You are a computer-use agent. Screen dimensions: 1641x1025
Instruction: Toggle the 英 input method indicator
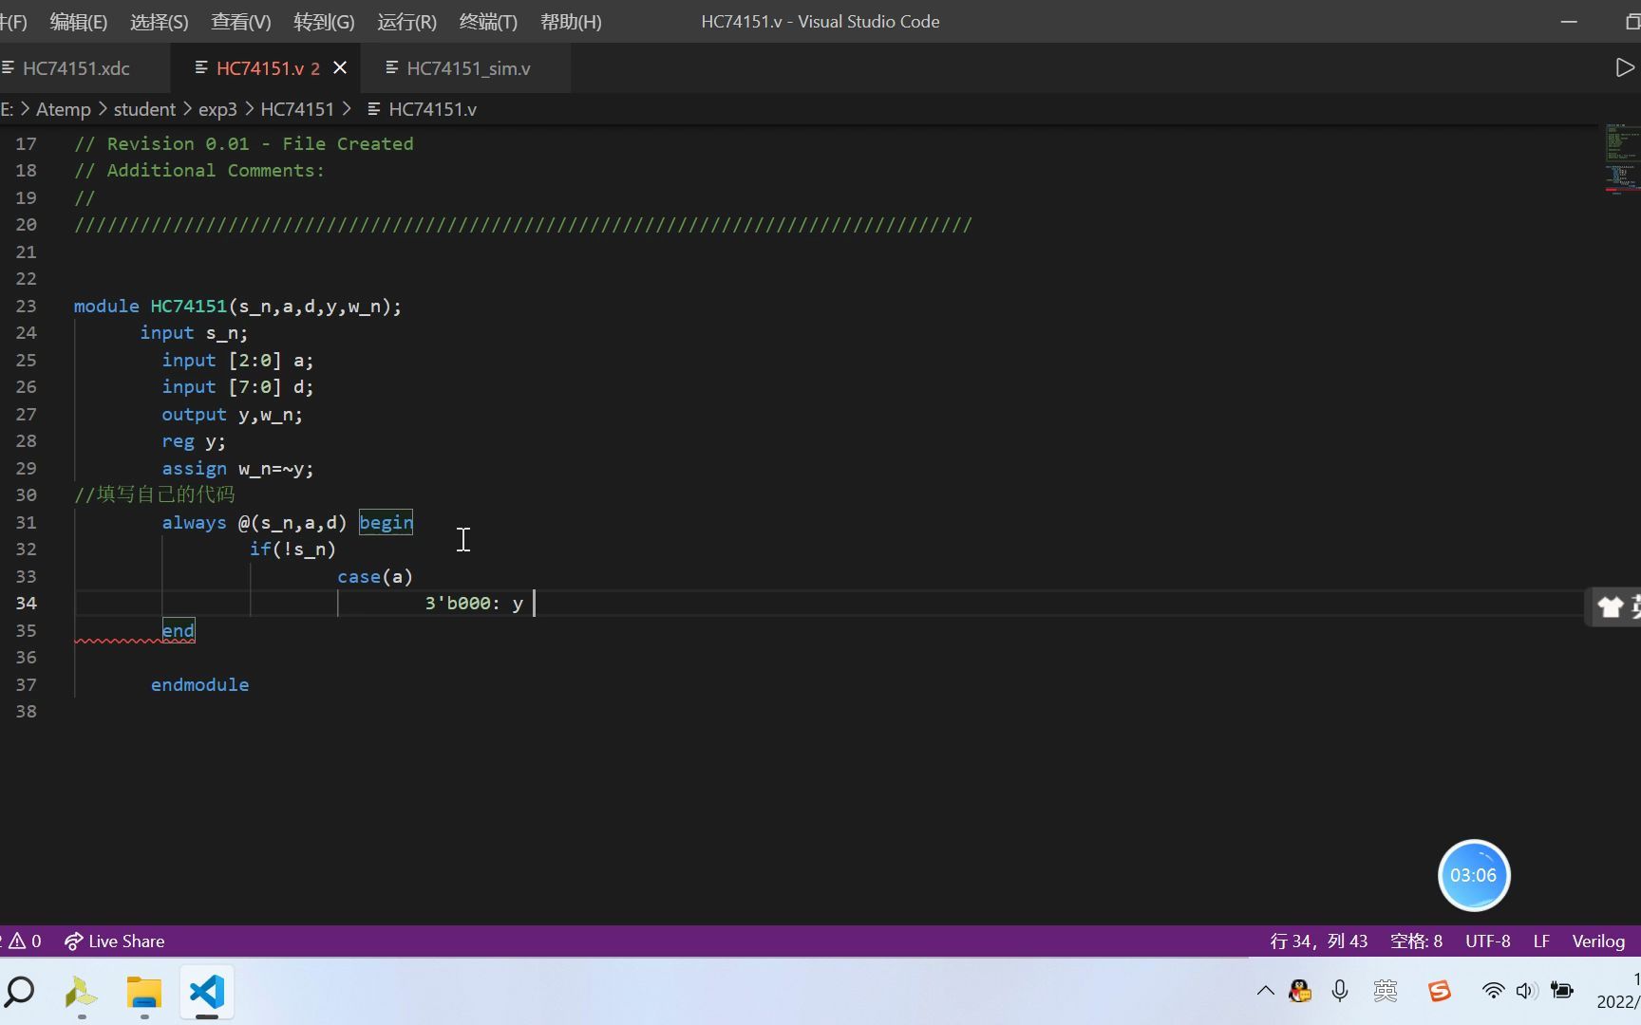(x=1386, y=992)
